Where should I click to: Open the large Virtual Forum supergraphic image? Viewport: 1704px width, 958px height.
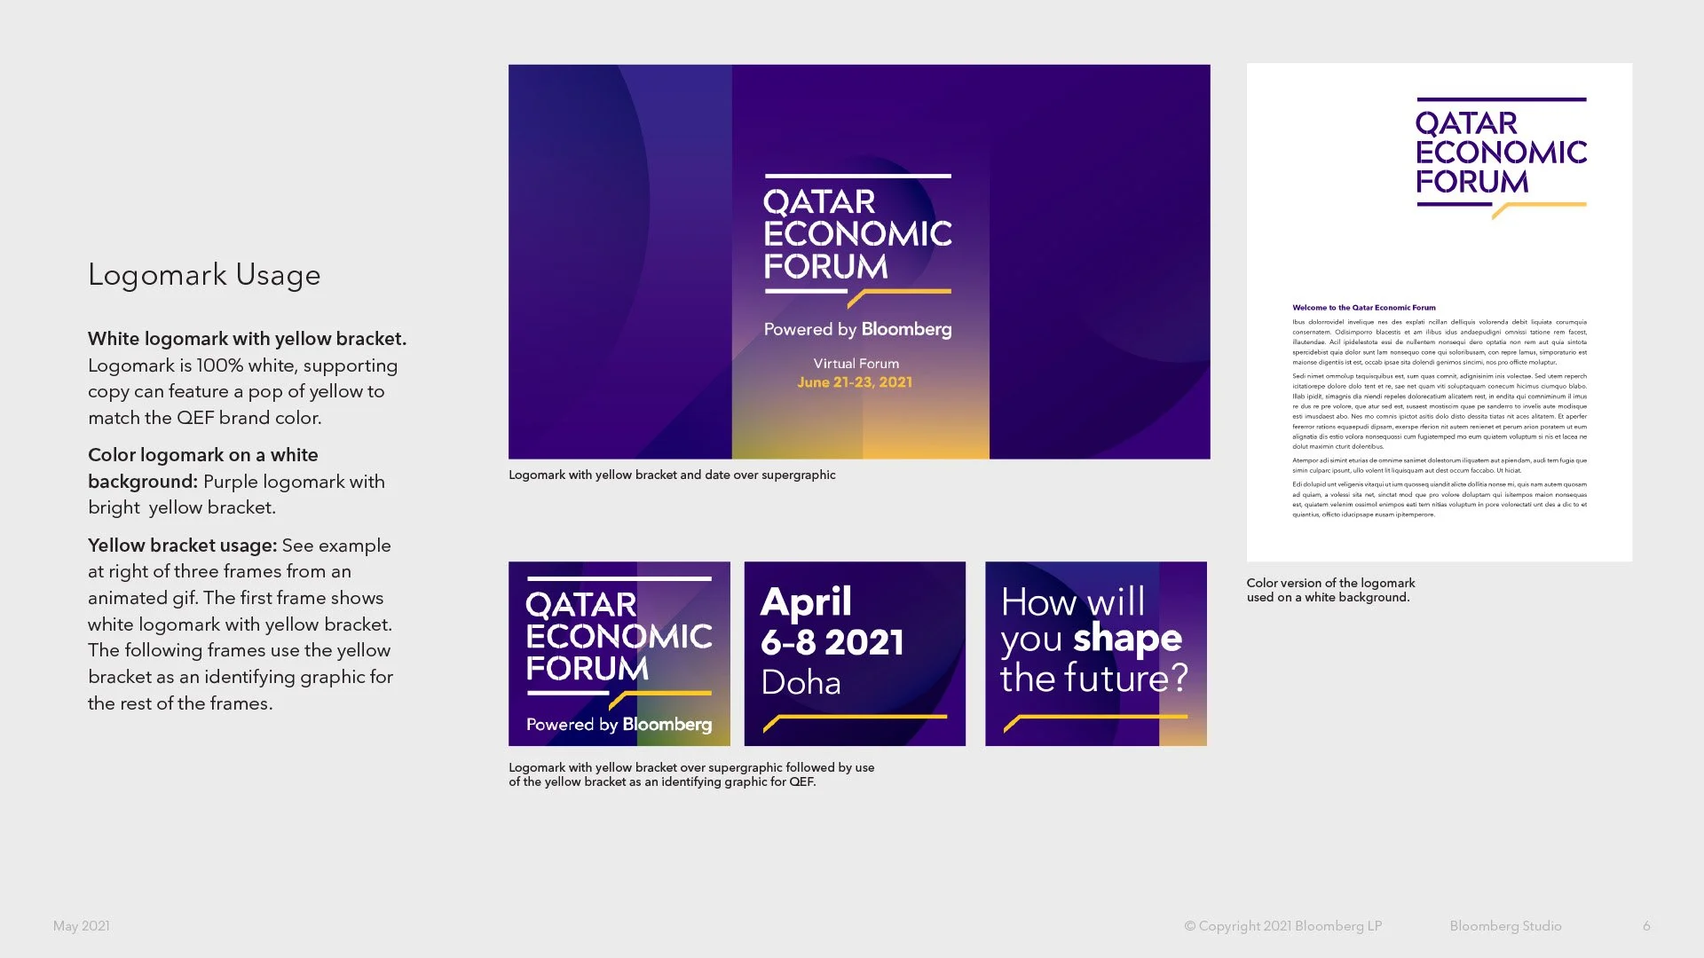[859, 262]
